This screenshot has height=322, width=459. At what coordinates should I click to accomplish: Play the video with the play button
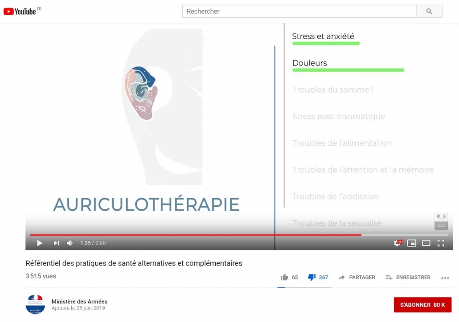[x=40, y=243]
